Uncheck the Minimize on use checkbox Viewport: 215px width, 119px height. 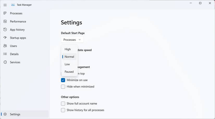point(63,80)
